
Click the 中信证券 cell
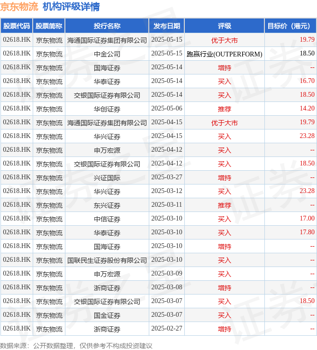tap(107, 219)
